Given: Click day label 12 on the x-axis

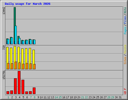Looking at the screenshot, I should pos(49,97).
